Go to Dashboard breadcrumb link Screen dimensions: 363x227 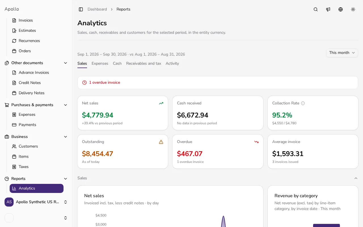97,9
